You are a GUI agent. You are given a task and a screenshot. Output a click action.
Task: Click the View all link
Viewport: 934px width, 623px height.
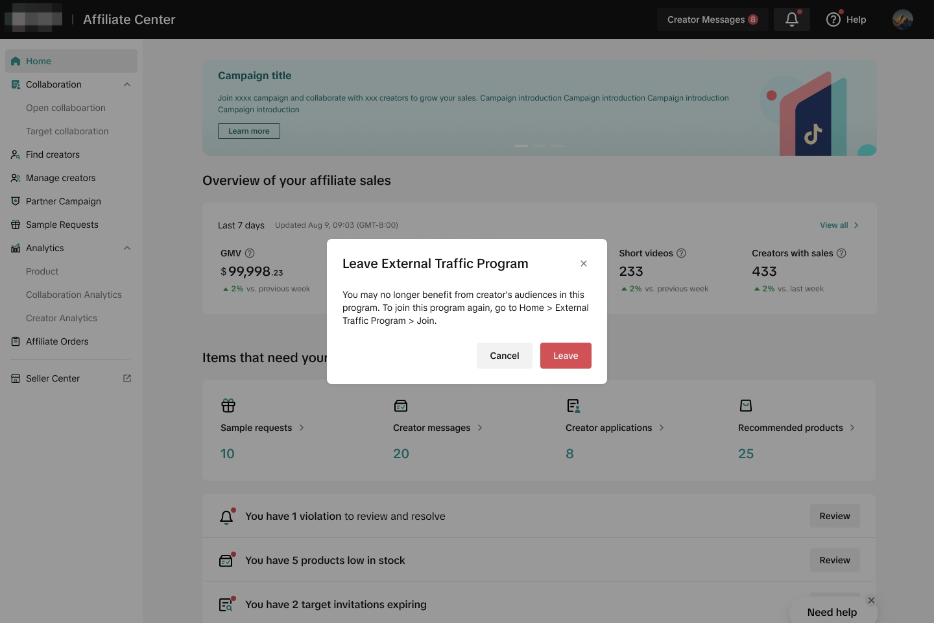tap(838, 225)
